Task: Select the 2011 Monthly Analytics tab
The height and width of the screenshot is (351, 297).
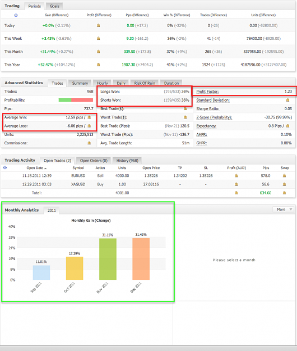Action: [52, 211]
